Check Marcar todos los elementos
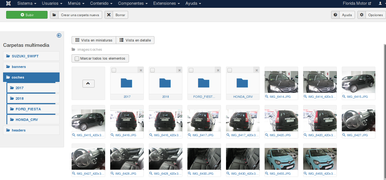Image resolution: width=386 pixels, height=180 pixels. pyautogui.click(x=77, y=59)
